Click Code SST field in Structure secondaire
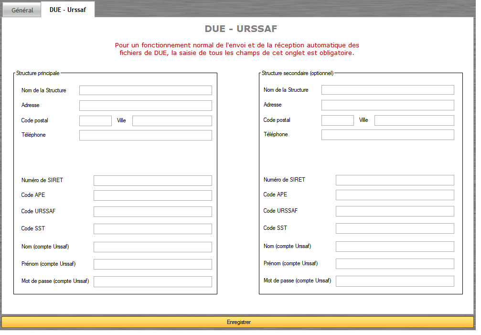 point(395,228)
